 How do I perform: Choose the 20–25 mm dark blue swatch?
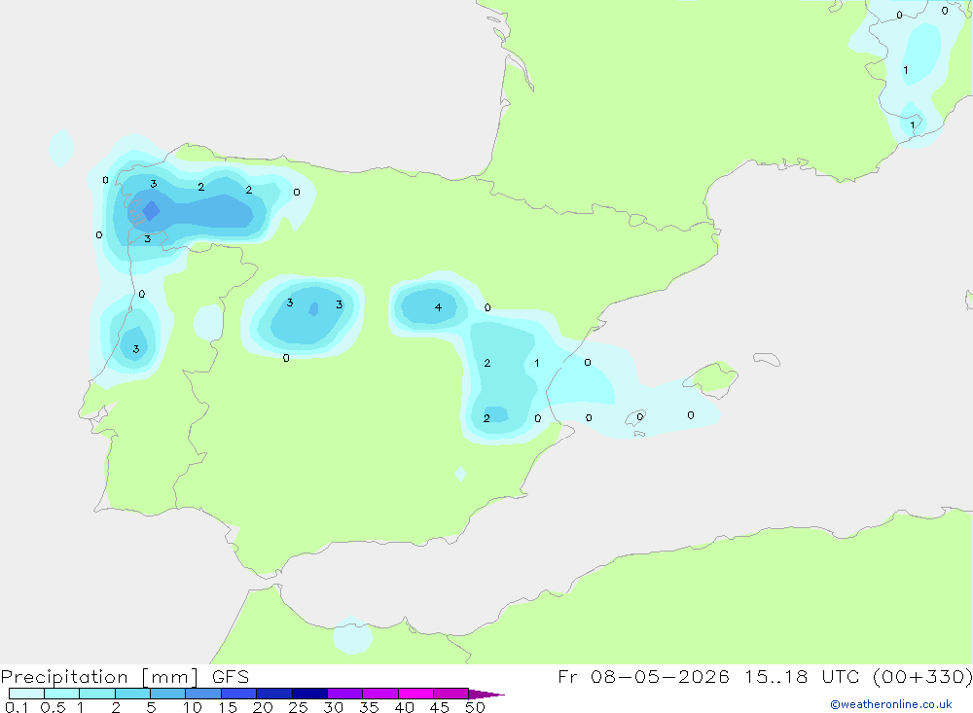coord(274,694)
